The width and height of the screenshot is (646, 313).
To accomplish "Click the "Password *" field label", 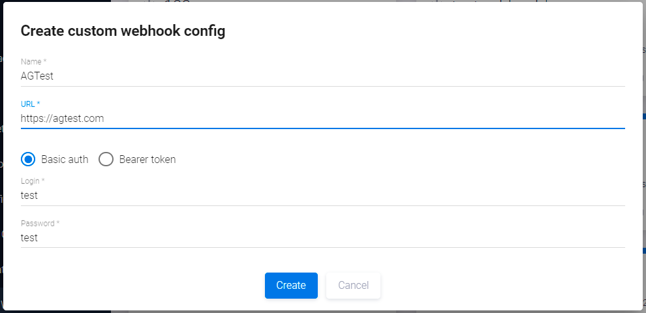I will click(x=40, y=224).
